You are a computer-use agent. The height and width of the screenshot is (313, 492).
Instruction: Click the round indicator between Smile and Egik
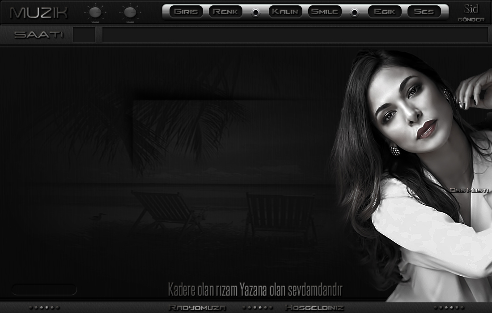pos(355,13)
